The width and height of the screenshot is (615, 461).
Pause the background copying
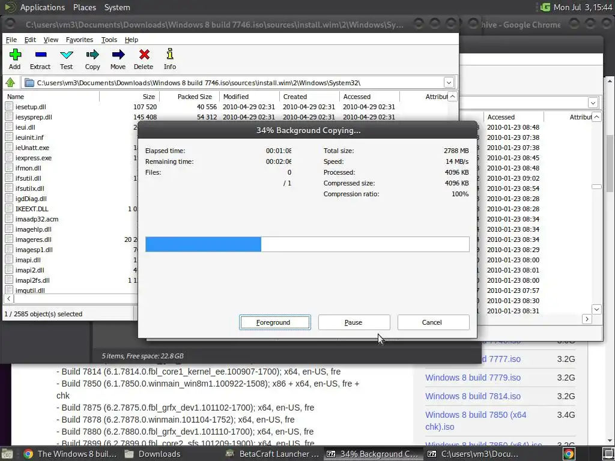(354, 322)
